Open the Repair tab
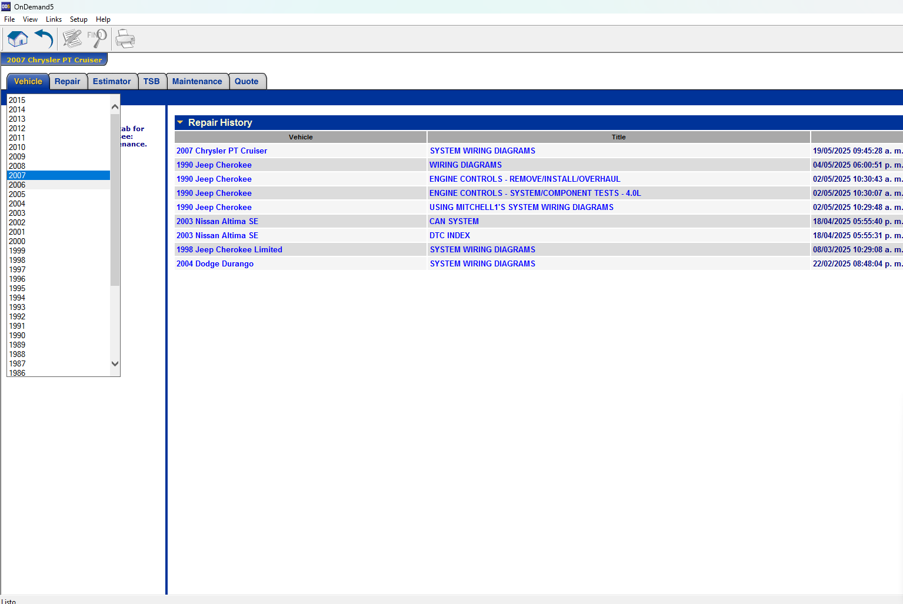The width and height of the screenshot is (903, 604). [x=67, y=81]
